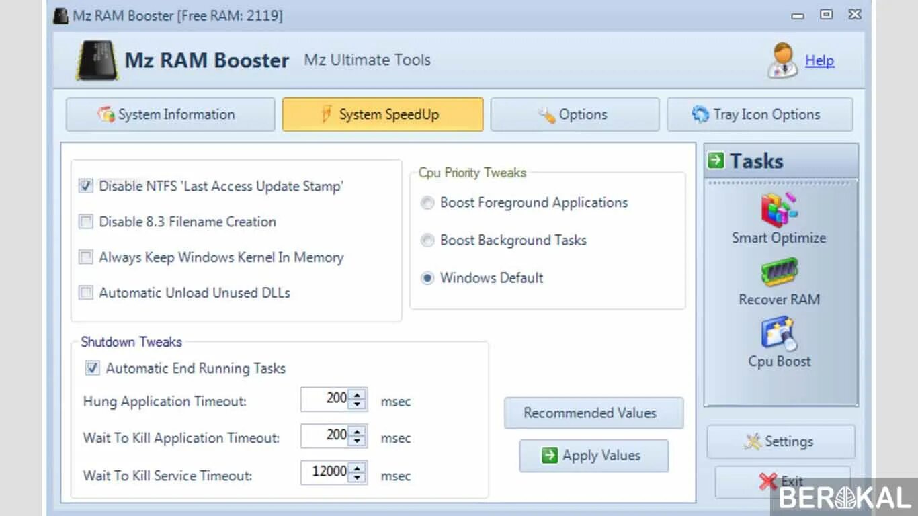Uncheck Disable NTFS Last Access Update Stamp
The image size is (918, 516).
85,186
